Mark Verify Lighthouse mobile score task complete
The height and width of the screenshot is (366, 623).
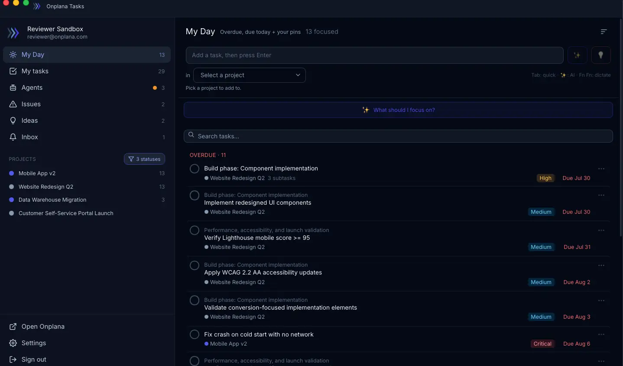(195, 230)
